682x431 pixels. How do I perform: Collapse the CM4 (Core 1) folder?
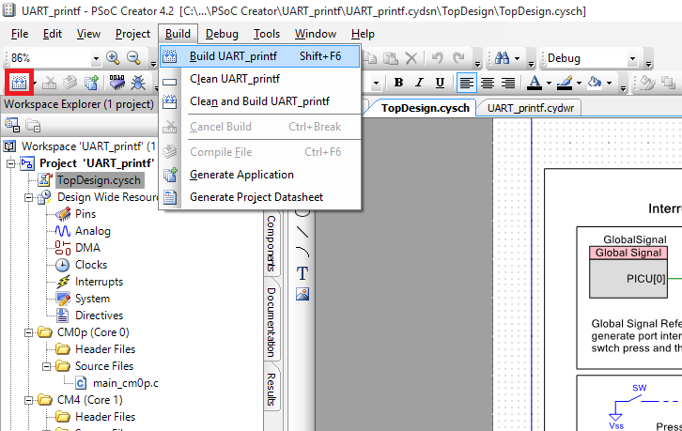coord(29,401)
